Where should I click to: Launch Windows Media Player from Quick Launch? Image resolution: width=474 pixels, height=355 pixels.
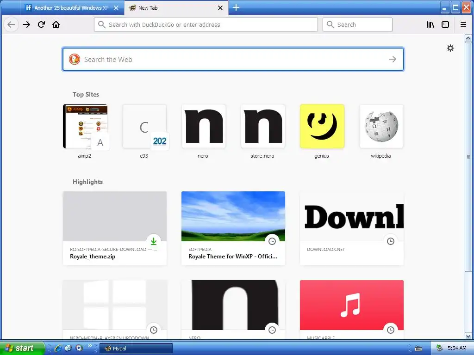pos(79,348)
